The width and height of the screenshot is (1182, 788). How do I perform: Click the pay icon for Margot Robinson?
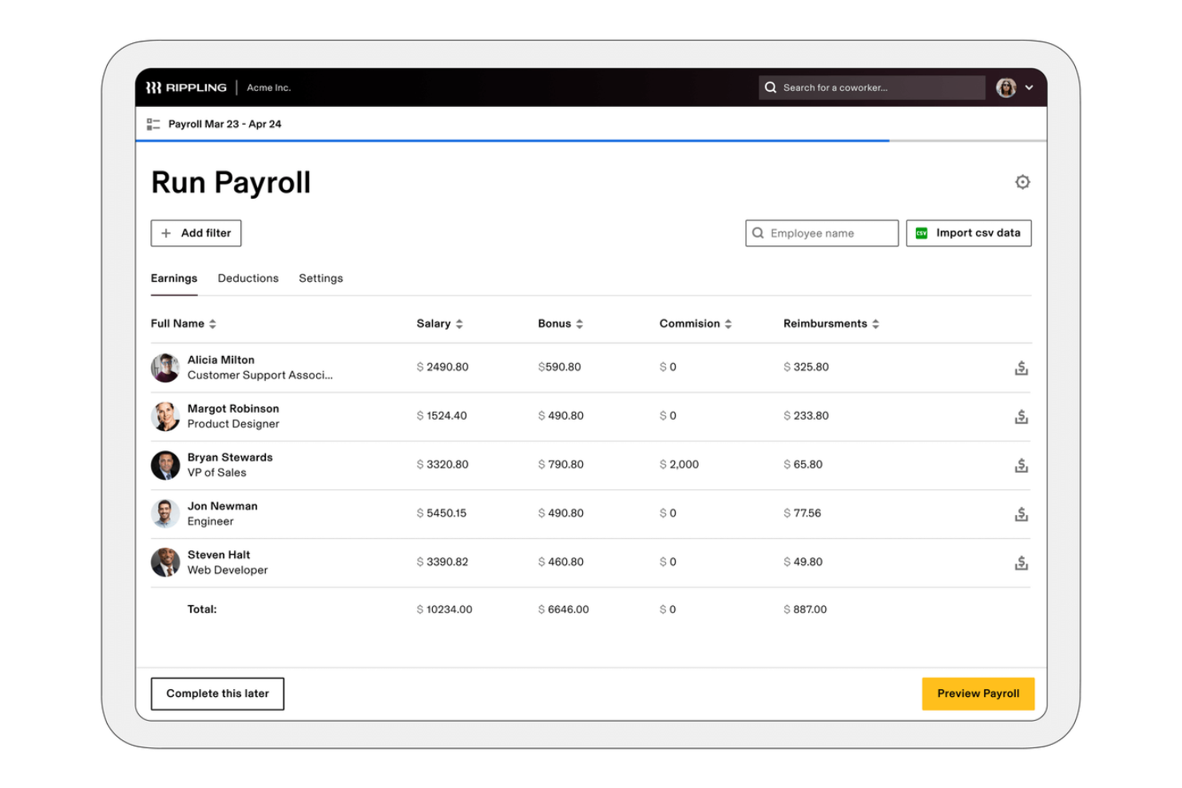(x=1021, y=417)
